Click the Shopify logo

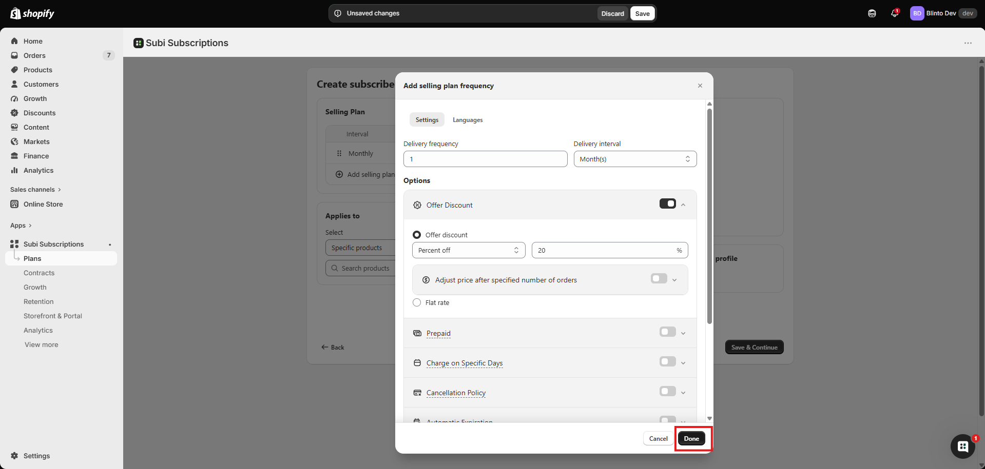click(x=32, y=13)
